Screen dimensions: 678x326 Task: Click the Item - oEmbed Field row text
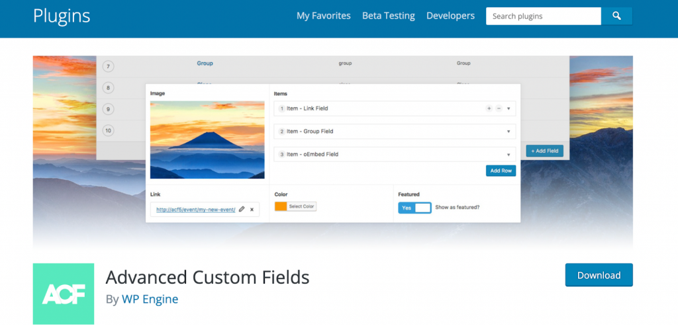(313, 154)
